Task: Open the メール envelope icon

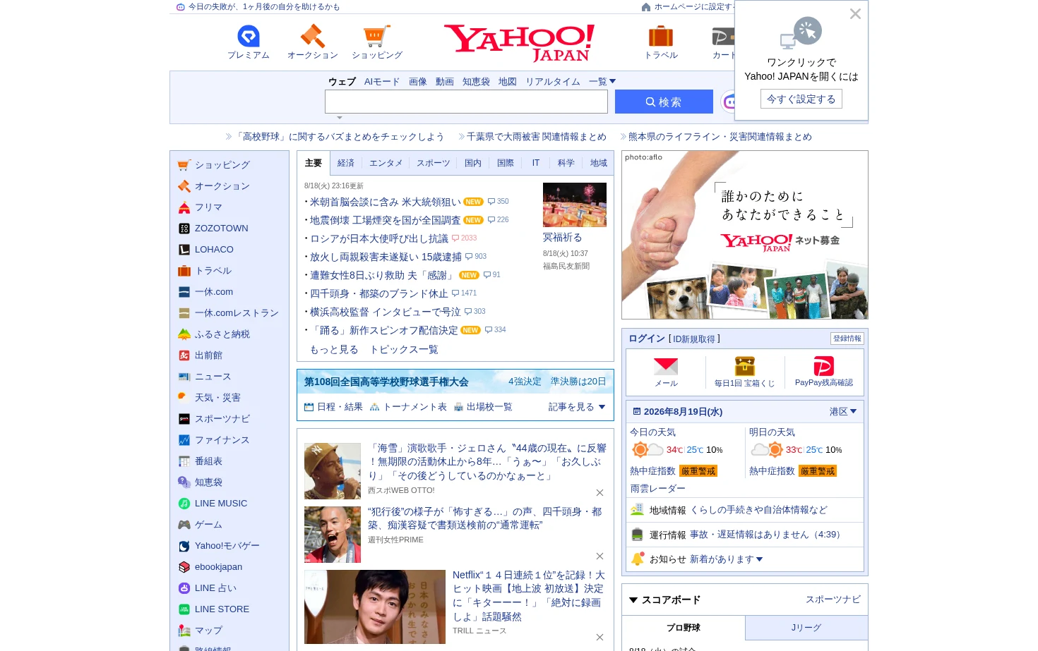Action: pyautogui.click(x=666, y=367)
